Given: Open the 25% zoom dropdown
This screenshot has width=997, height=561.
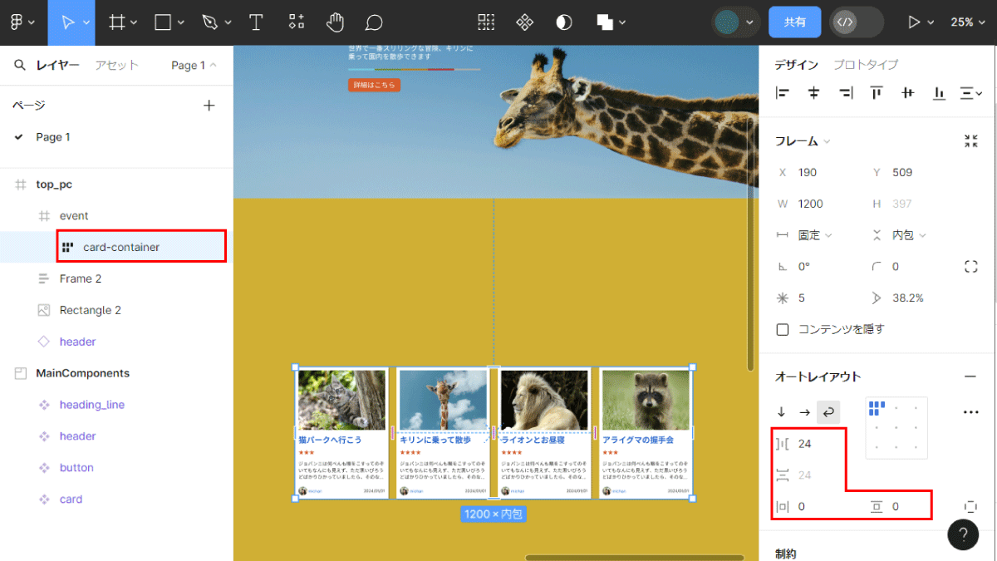Looking at the screenshot, I should (x=967, y=22).
